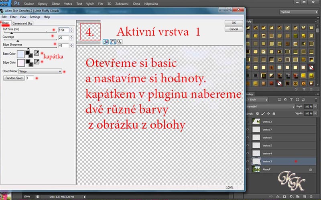Open the Settings menu in Xenofex dialog
The height and width of the screenshot is (200, 321).
tap(35, 17)
